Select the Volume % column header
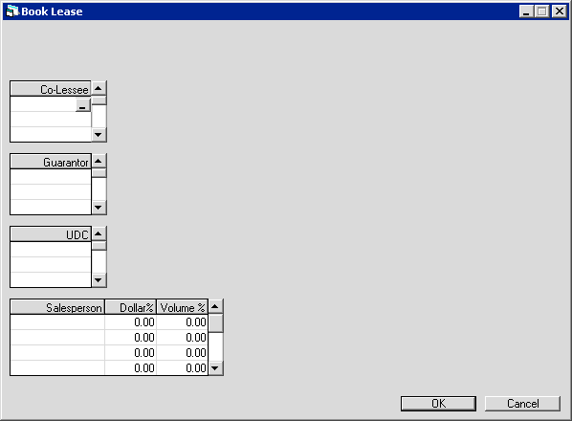 183,307
